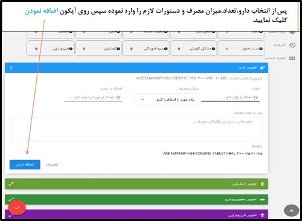Focus the تعداد quantity input field
Viewport: 302px width, 221px height.
pos(230,98)
